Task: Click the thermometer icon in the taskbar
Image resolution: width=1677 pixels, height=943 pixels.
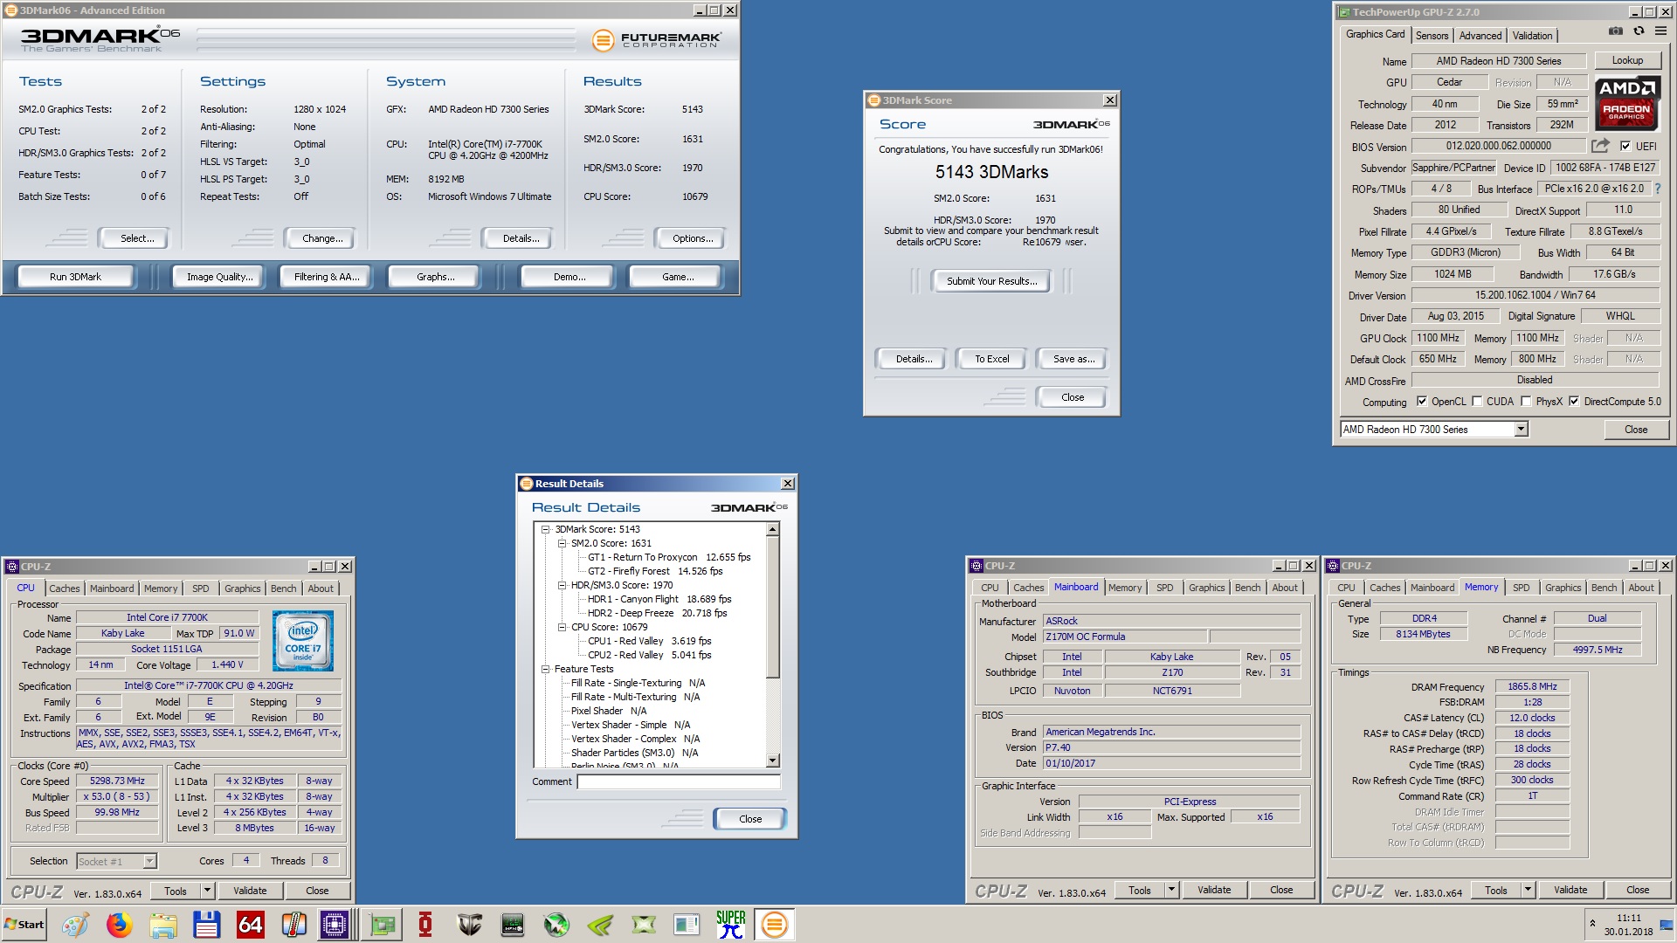Action: (293, 925)
